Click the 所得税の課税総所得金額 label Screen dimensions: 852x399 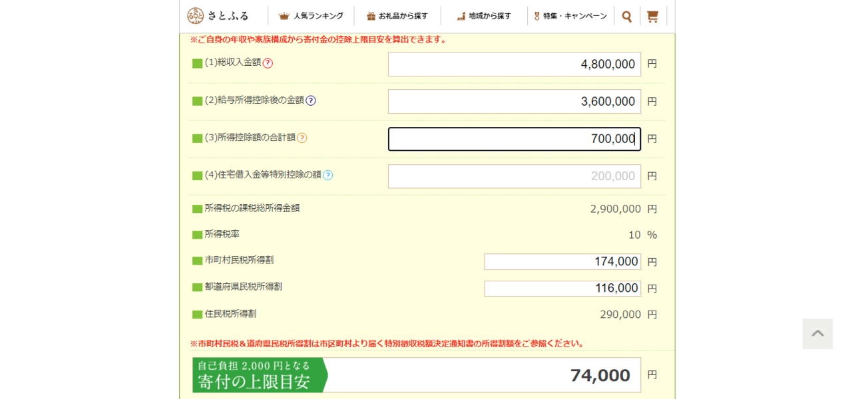pyautogui.click(x=252, y=208)
